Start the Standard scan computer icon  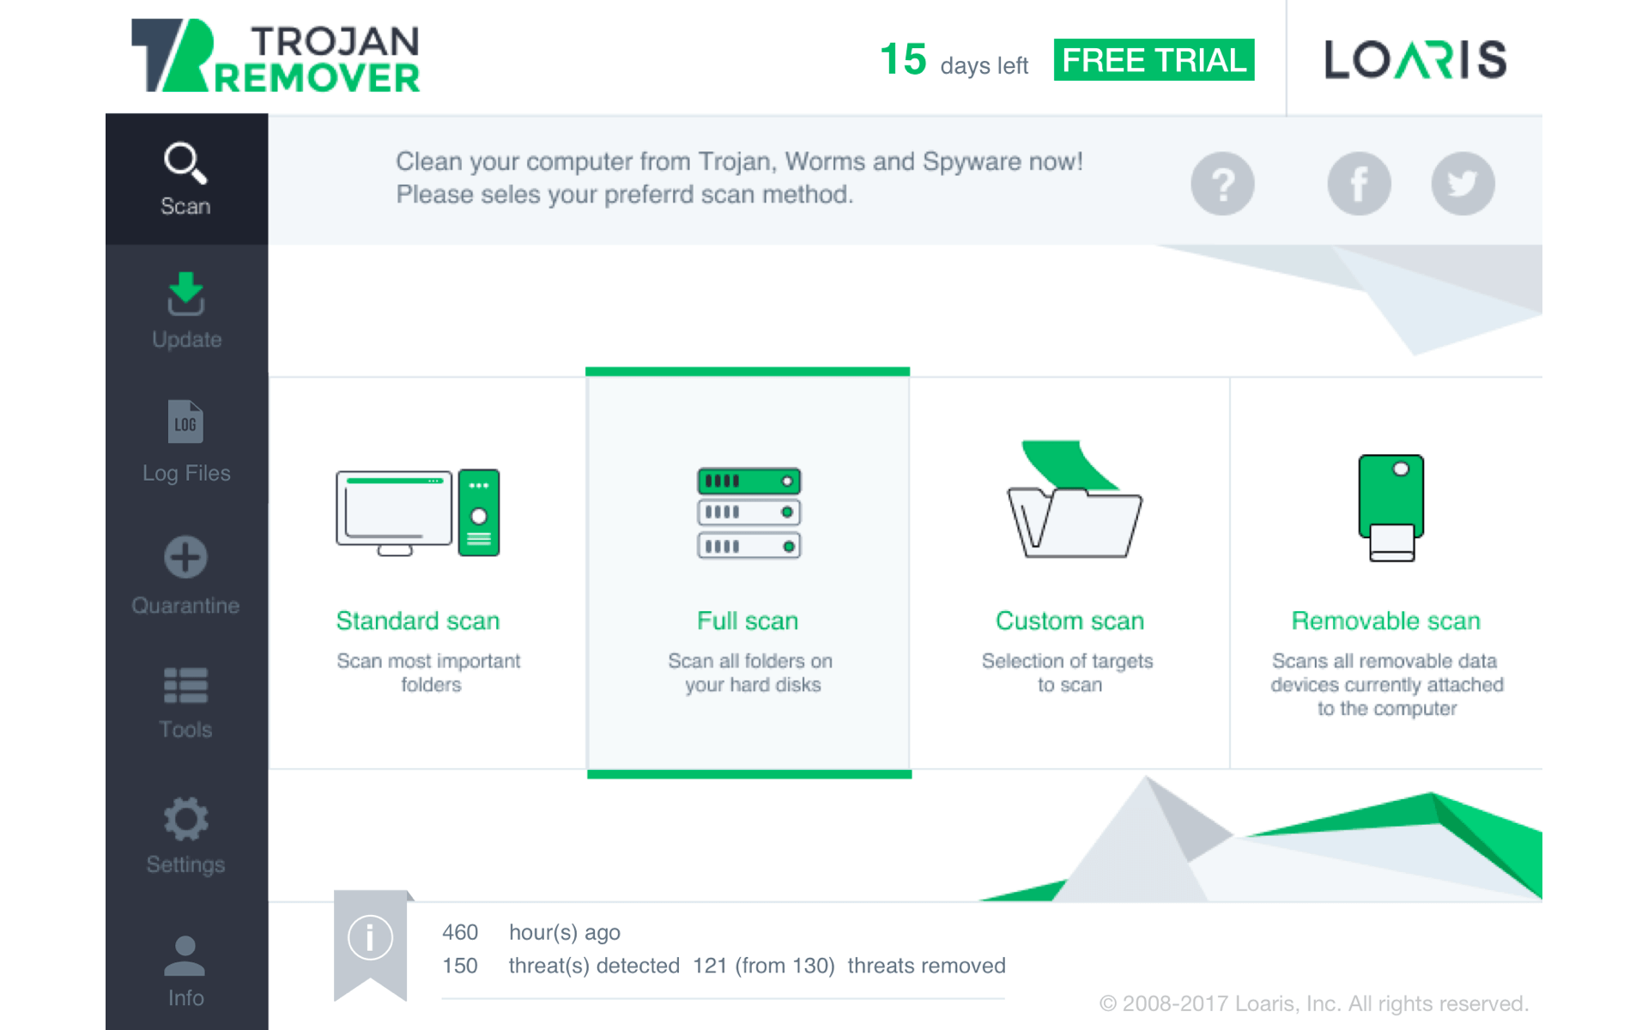coord(418,512)
